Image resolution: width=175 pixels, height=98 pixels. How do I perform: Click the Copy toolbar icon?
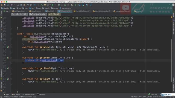click(21, 5)
